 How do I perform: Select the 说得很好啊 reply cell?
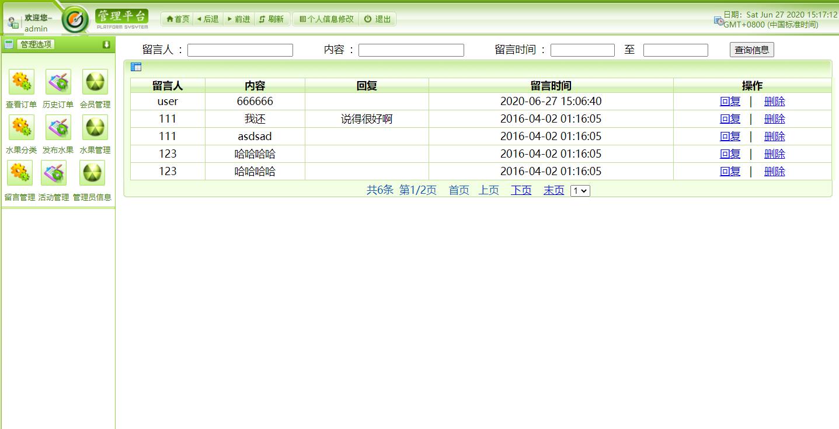(367, 119)
